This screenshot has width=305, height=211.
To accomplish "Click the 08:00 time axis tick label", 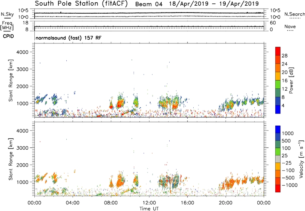I will (111, 203).
